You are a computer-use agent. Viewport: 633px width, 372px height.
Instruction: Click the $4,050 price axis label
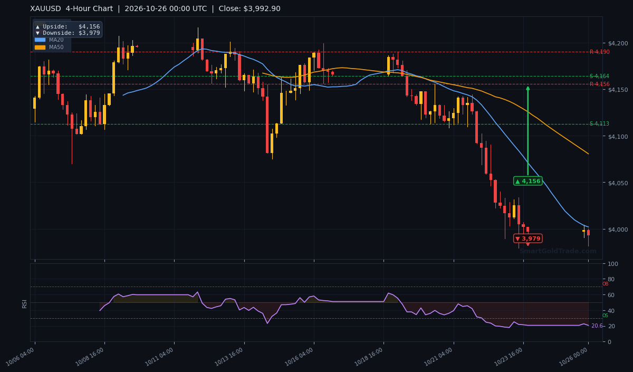[618, 183]
